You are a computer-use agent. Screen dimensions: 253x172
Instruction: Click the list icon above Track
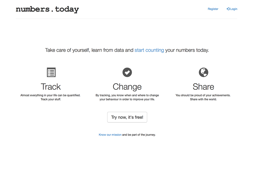[51, 72]
